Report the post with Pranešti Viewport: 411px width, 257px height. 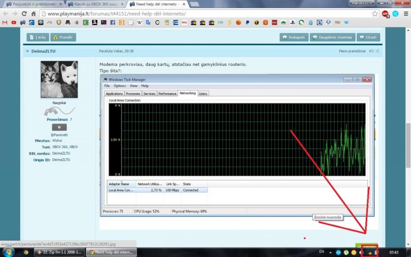63,37
